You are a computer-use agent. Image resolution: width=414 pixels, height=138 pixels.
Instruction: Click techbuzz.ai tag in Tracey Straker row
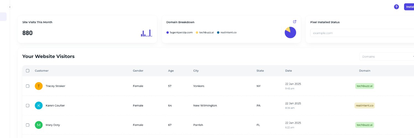click(x=365, y=86)
